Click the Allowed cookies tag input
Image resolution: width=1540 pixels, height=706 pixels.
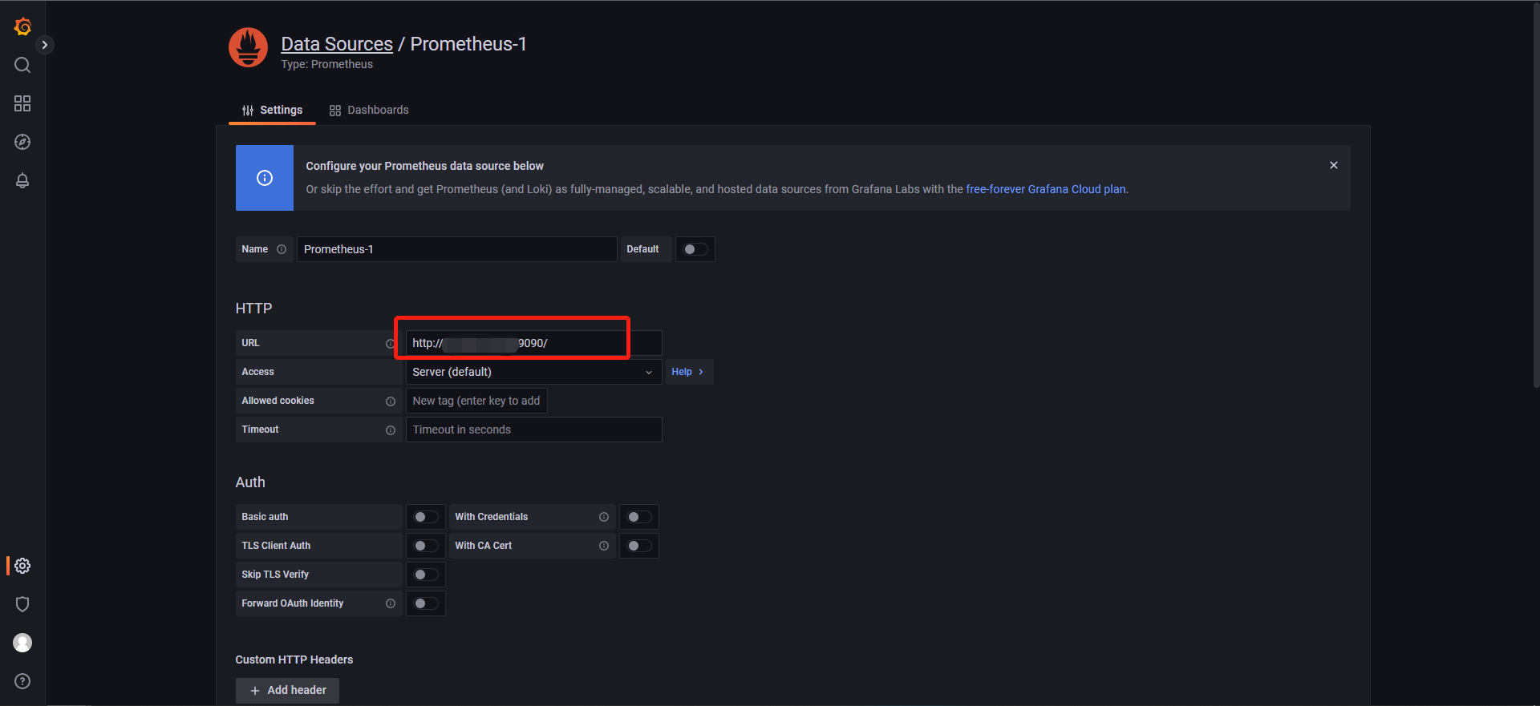476,401
